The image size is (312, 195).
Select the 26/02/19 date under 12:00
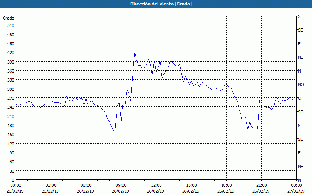point(156,191)
